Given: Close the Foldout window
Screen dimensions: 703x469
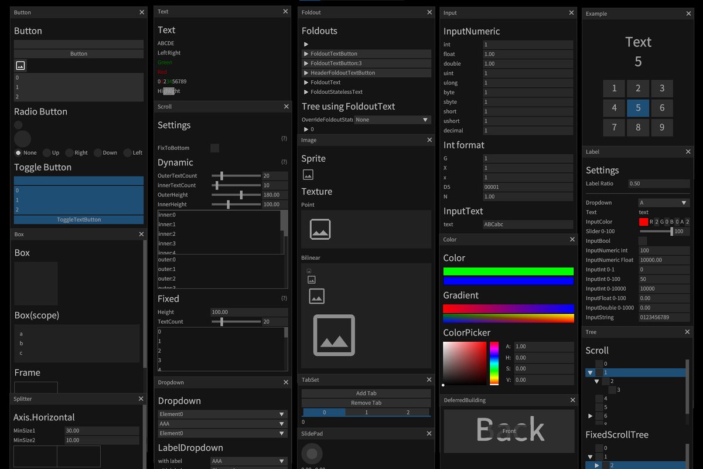Looking at the screenshot, I should coord(429,12).
